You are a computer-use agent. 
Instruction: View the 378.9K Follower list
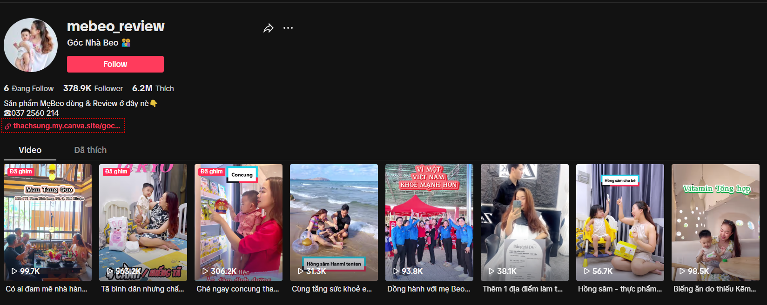[x=93, y=88]
